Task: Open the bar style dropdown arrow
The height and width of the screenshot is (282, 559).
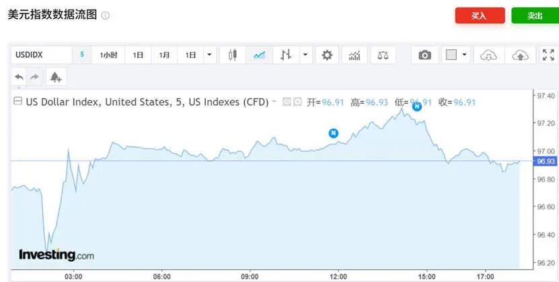Action: pos(305,55)
